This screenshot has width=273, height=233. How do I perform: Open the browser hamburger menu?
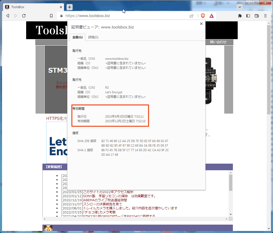coord(265,16)
